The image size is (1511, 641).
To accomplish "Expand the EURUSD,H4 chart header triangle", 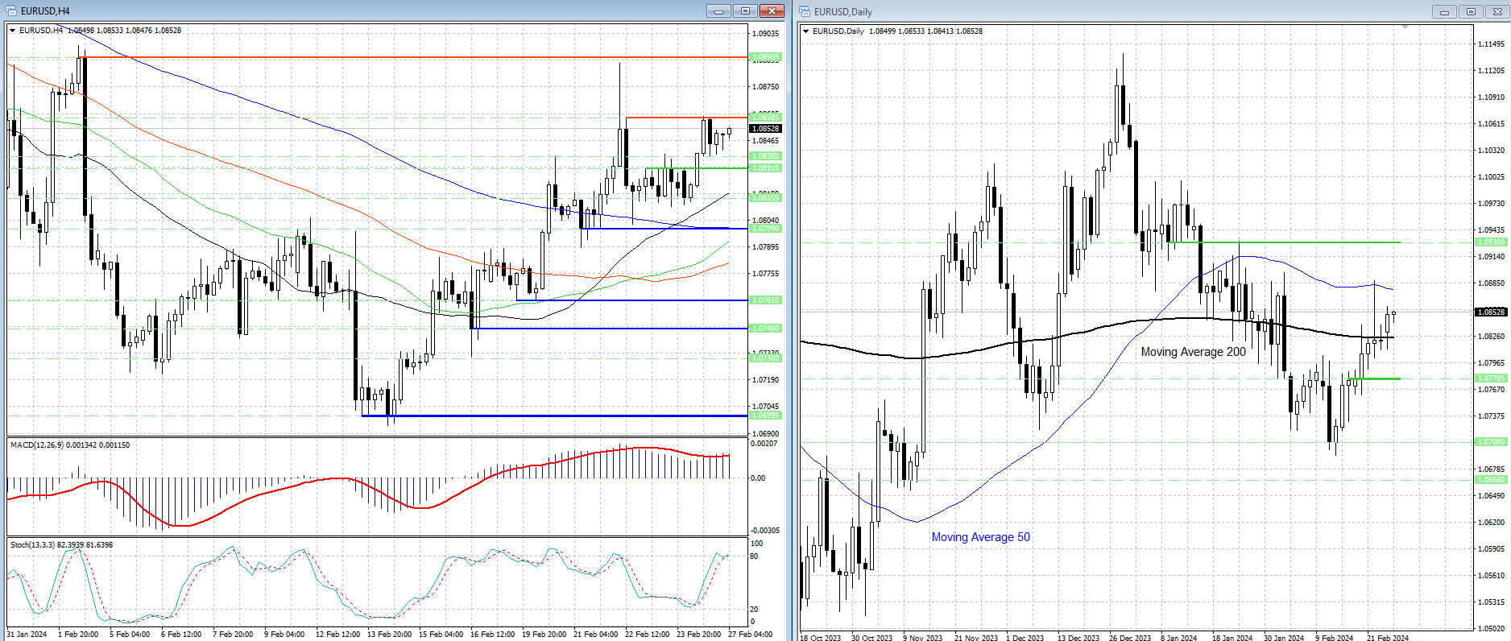I will click(13, 31).
